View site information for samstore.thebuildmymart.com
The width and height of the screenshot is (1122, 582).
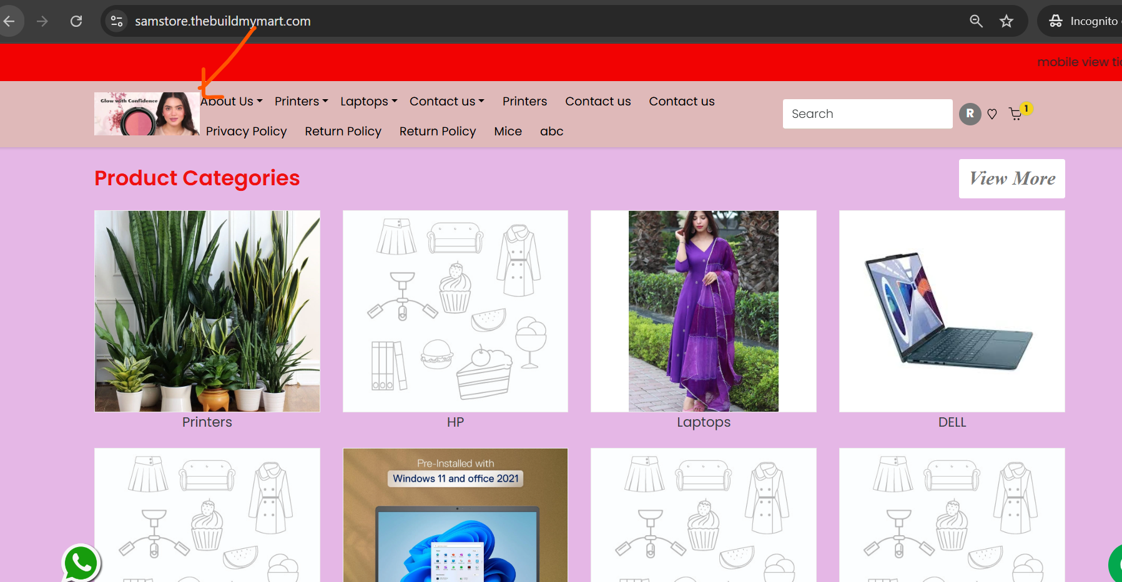pyautogui.click(x=117, y=21)
